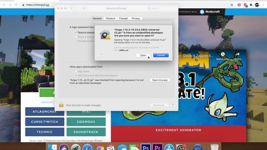
Task: Visit the Nodecraft partner link
Action: [210, 12]
